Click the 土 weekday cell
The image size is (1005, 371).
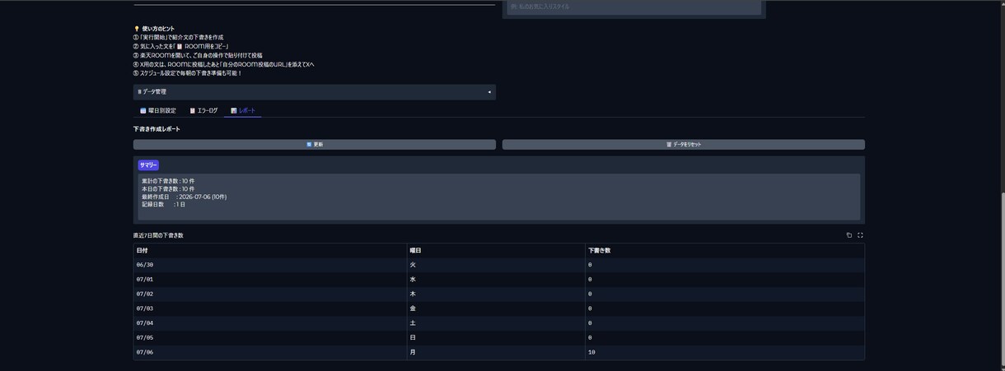tap(496, 323)
